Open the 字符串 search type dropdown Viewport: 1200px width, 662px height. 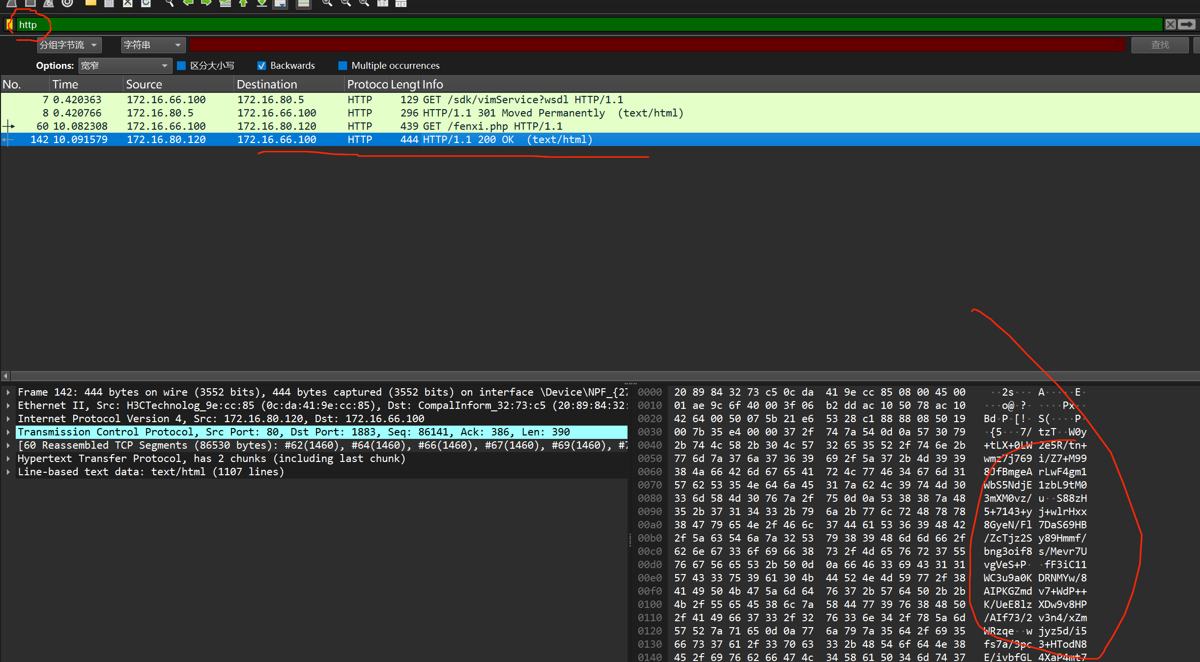(x=152, y=45)
